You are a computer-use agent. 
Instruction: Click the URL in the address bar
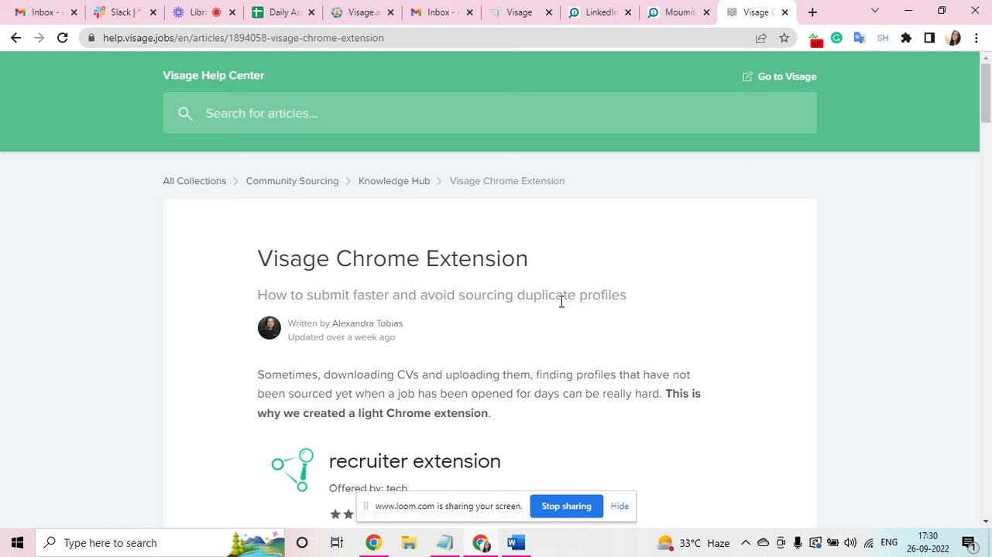click(x=243, y=38)
